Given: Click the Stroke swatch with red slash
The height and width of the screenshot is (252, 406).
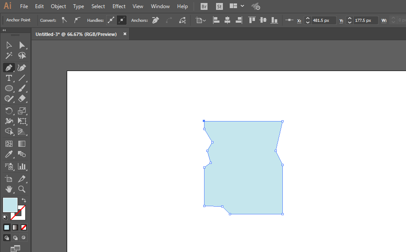Looking at the screenshot, I should click(23, 216).
